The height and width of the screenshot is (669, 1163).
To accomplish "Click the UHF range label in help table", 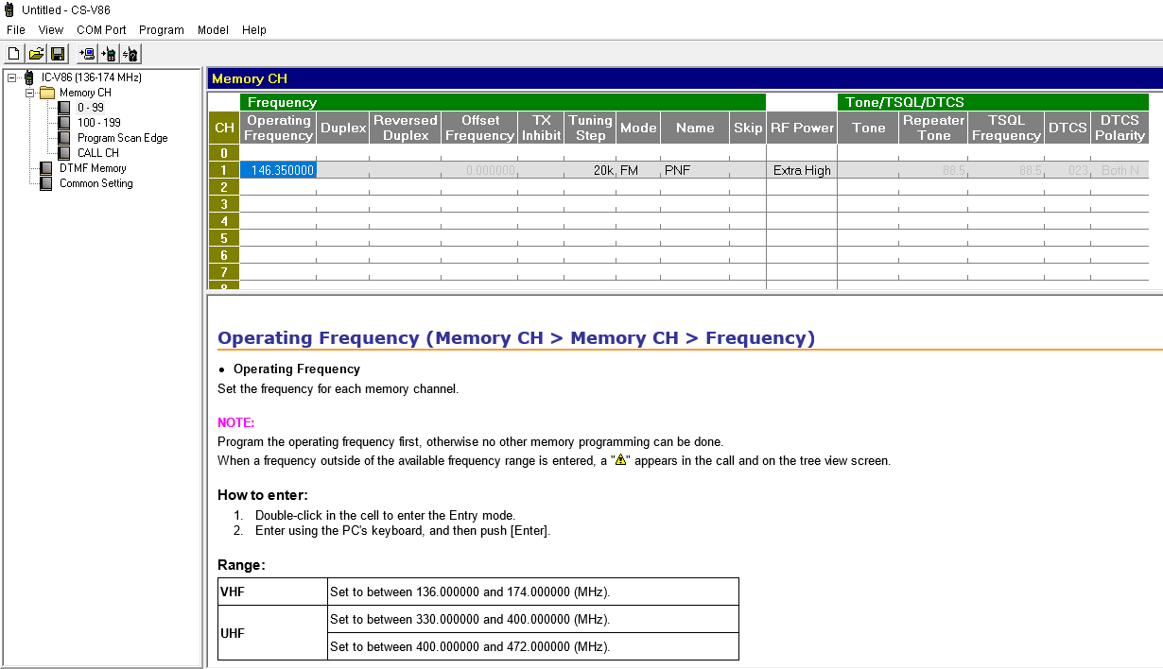I will pyautogui.click(x=233, y=633).
